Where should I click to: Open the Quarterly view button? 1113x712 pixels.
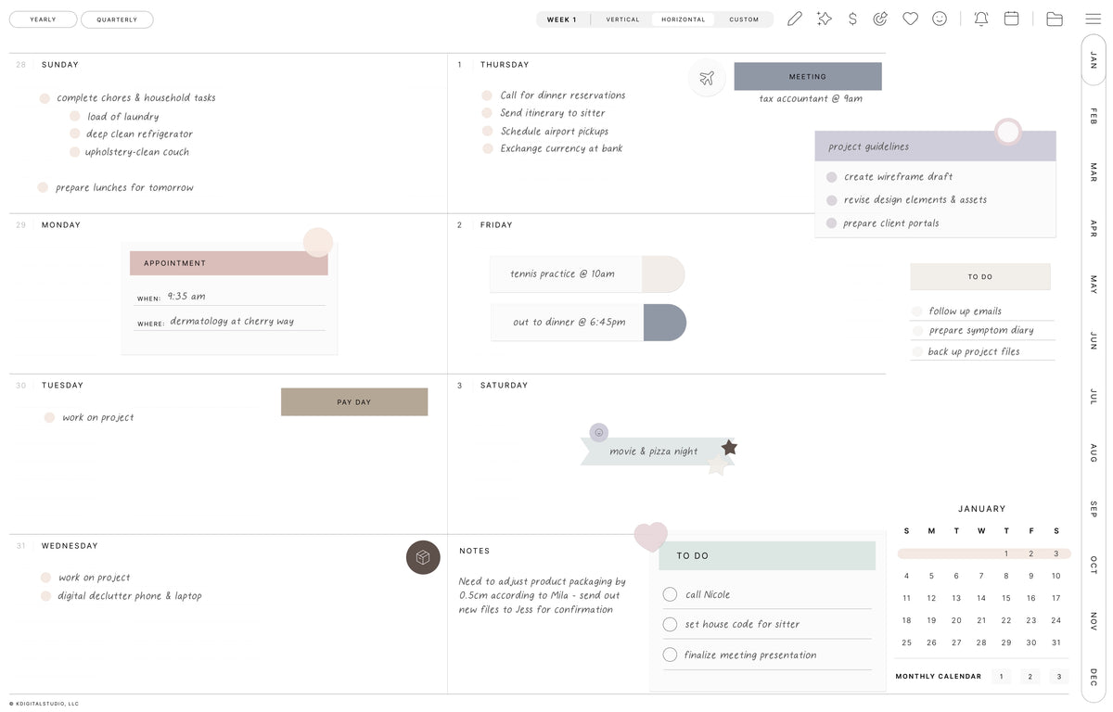point(117,19)
